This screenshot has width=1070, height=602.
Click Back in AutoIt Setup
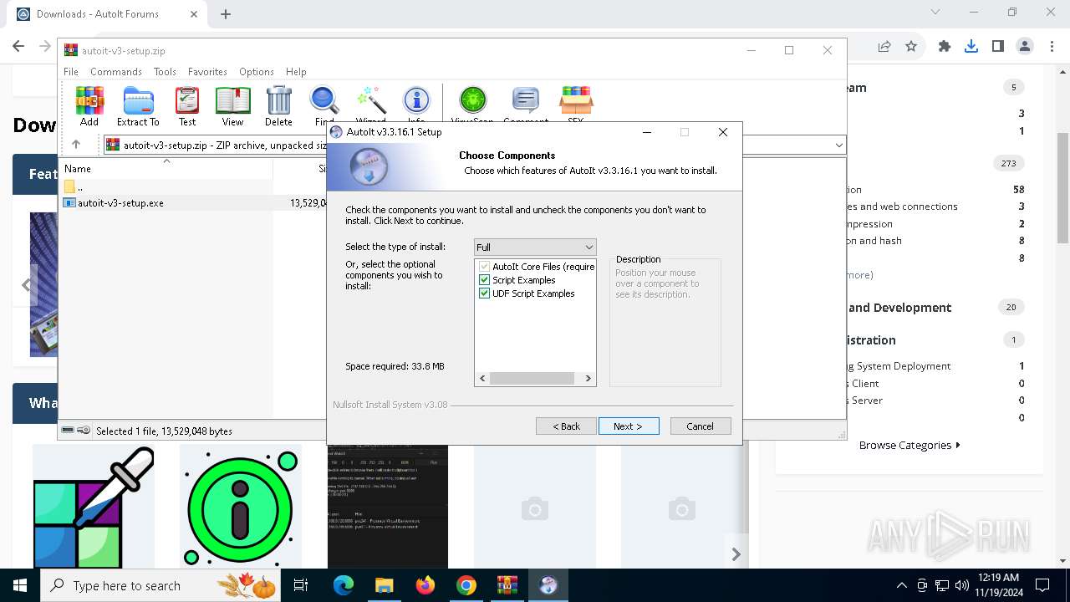click(566, 426)
